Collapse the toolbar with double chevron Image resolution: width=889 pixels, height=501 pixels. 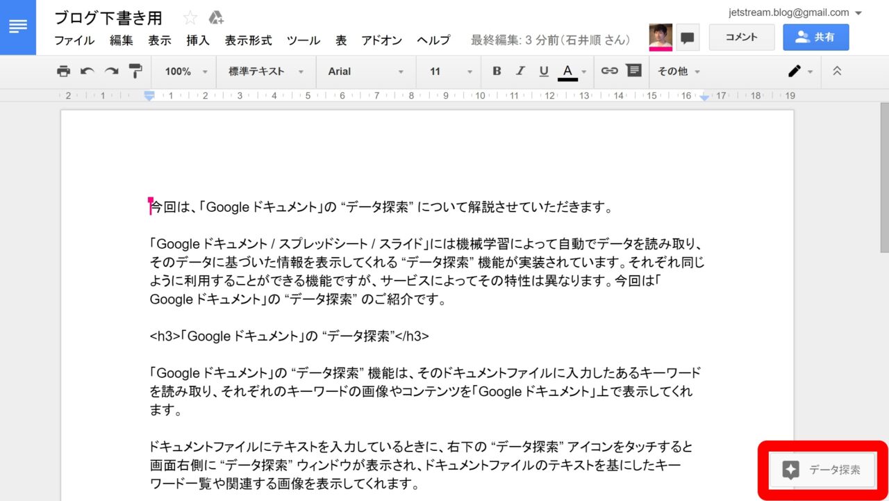(x=837, y=72)
